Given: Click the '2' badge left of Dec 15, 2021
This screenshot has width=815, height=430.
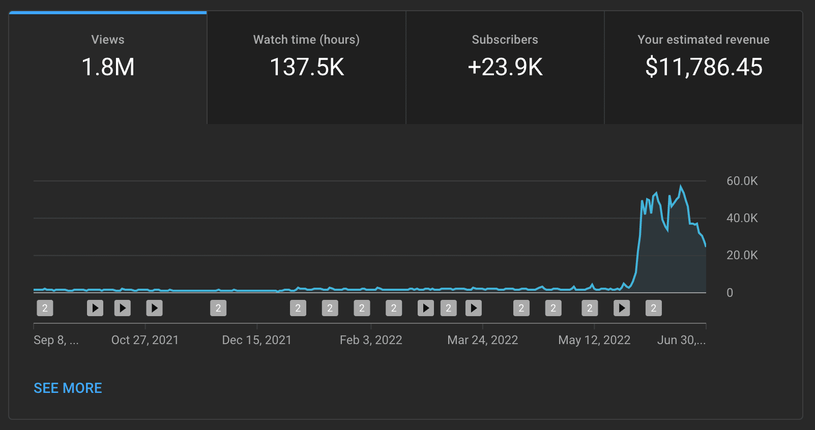Looking at the screenshot, I should click(218, 308).
